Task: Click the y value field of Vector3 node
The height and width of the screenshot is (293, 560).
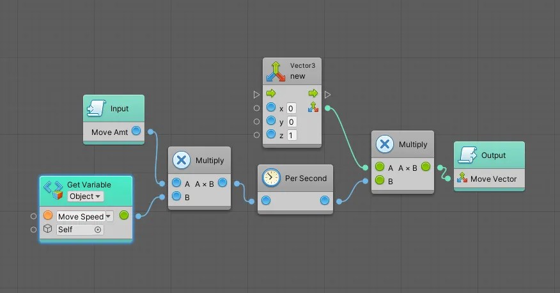Action: pyautogui.click(x=292, y=122)
